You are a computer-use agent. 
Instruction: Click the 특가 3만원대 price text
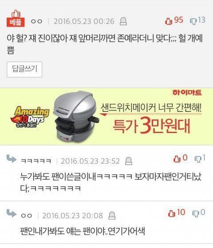(x=151, y=126)
